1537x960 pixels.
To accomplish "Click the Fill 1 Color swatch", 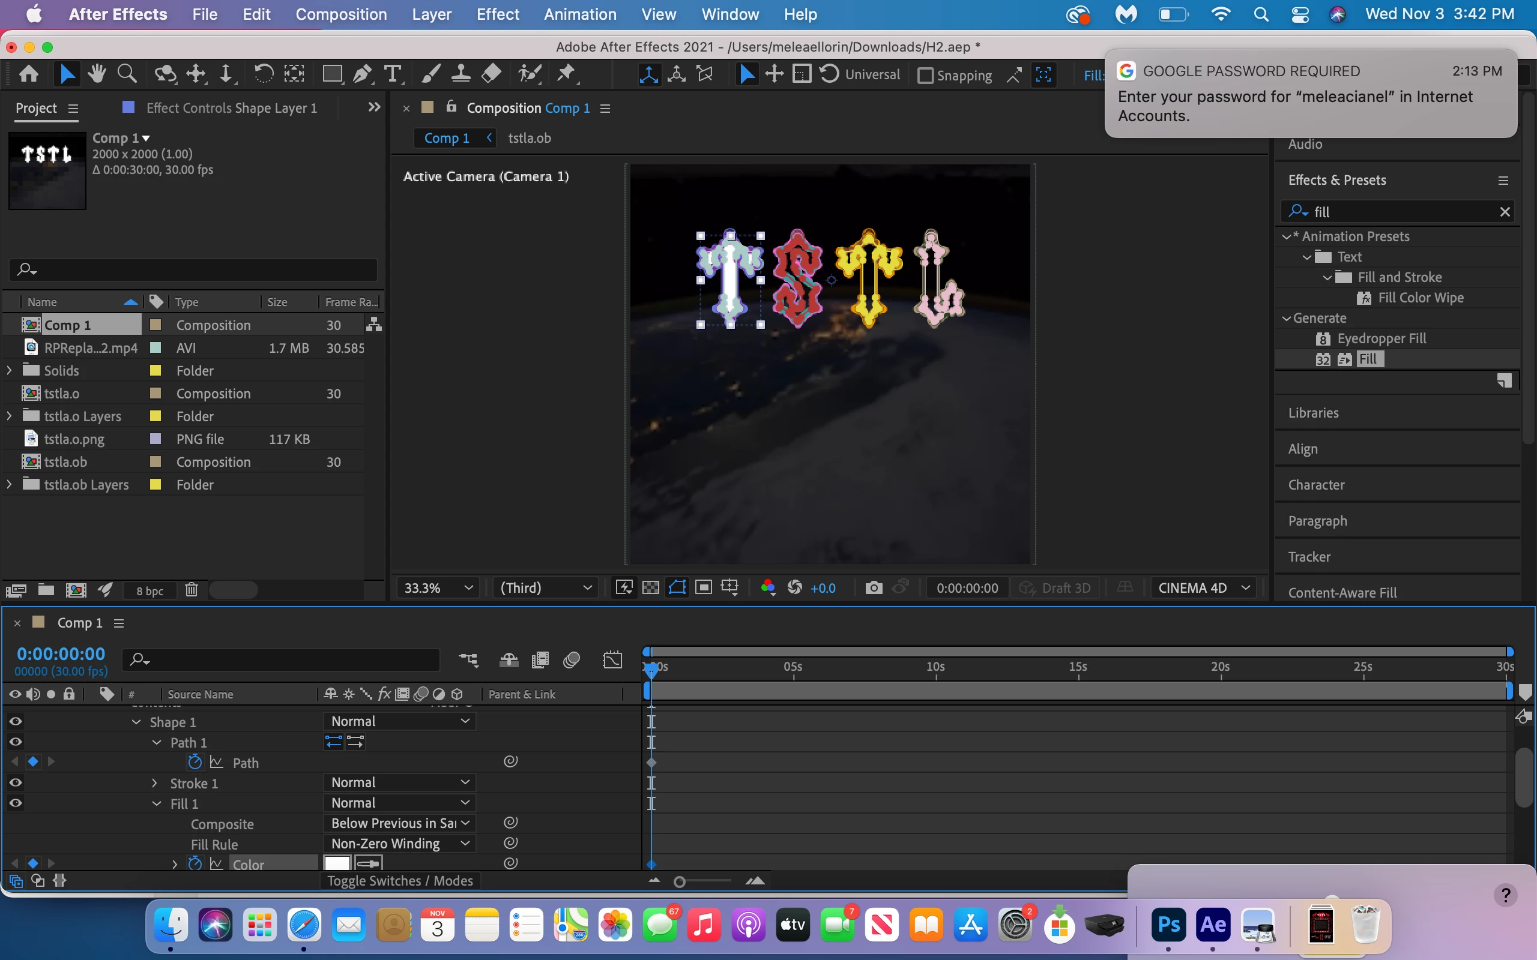I will [337, 863].
